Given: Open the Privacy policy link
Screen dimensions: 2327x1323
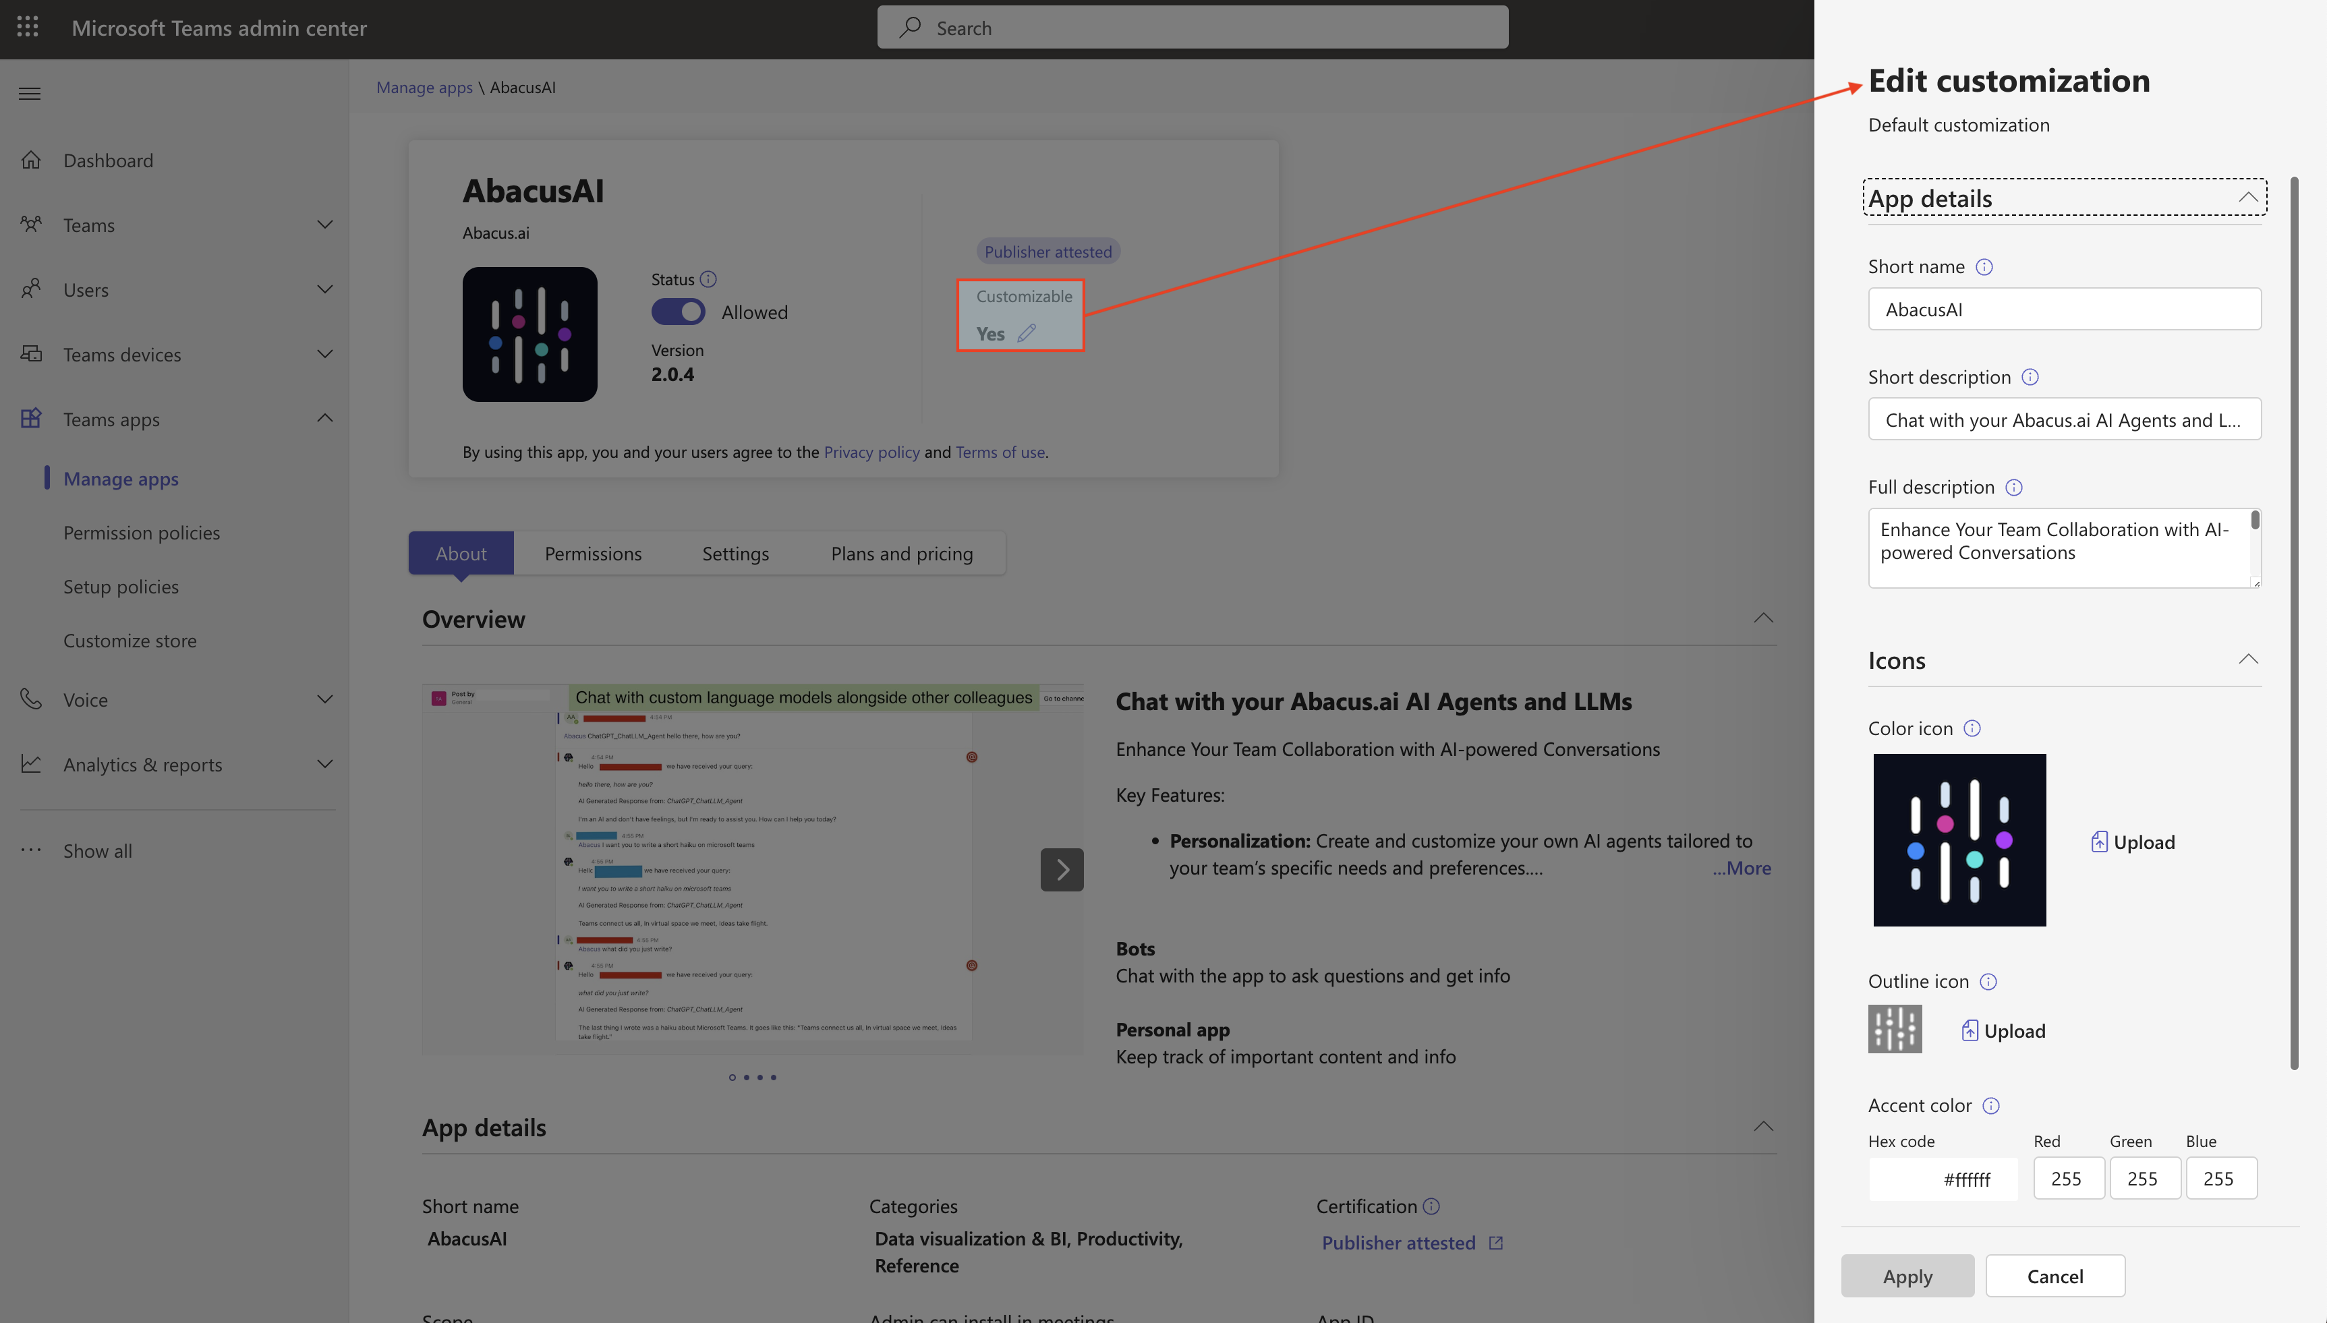Looking at the screenshot, I should click(871, 452).
